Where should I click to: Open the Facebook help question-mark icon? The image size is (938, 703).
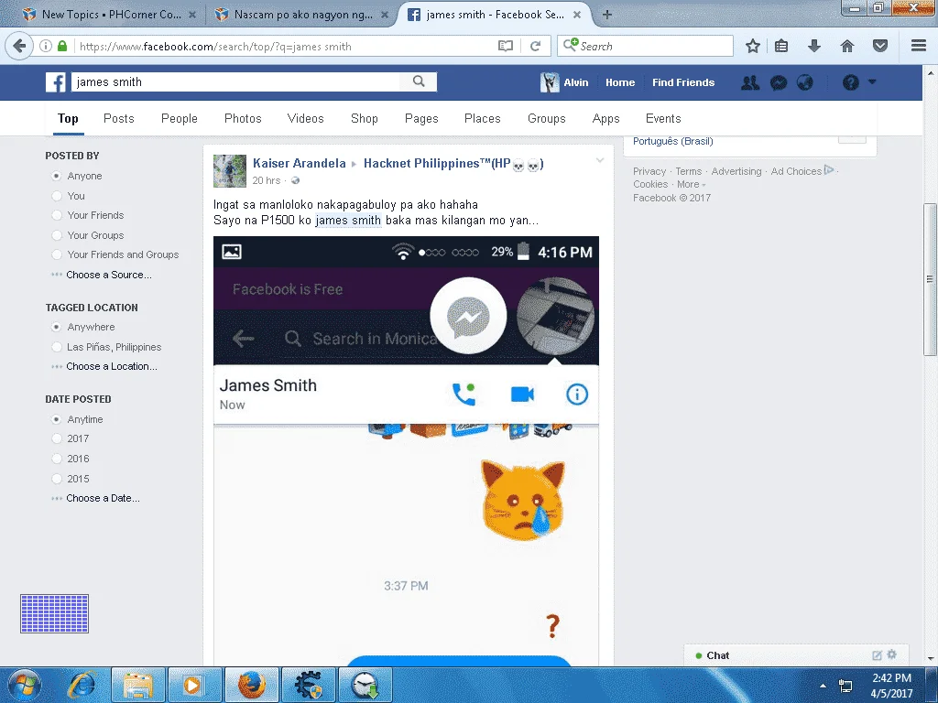coord(851,82)
